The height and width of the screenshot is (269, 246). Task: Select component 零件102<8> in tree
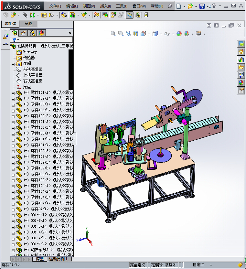(x=45, y=180)
